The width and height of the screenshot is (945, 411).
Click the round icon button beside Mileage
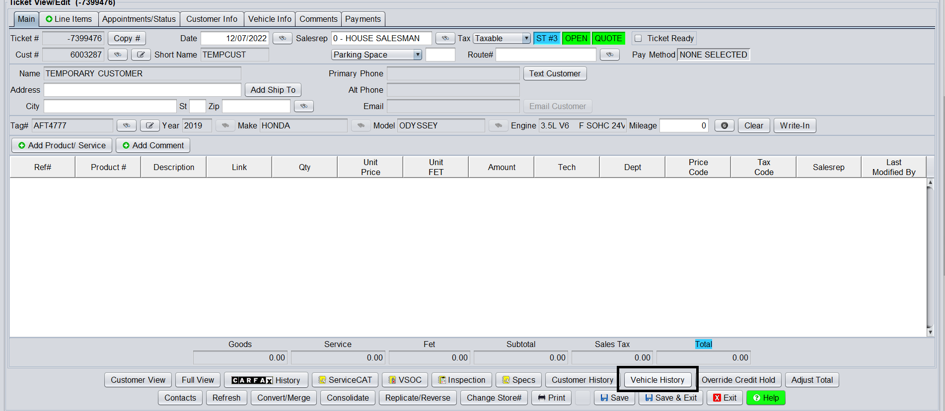tap(724, 125)
